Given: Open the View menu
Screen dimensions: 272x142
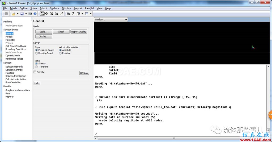Looking at the screenshot, I should click(x=99, y=8).
